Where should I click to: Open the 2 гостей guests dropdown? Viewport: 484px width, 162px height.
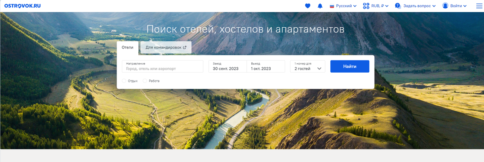pos(307,66)
